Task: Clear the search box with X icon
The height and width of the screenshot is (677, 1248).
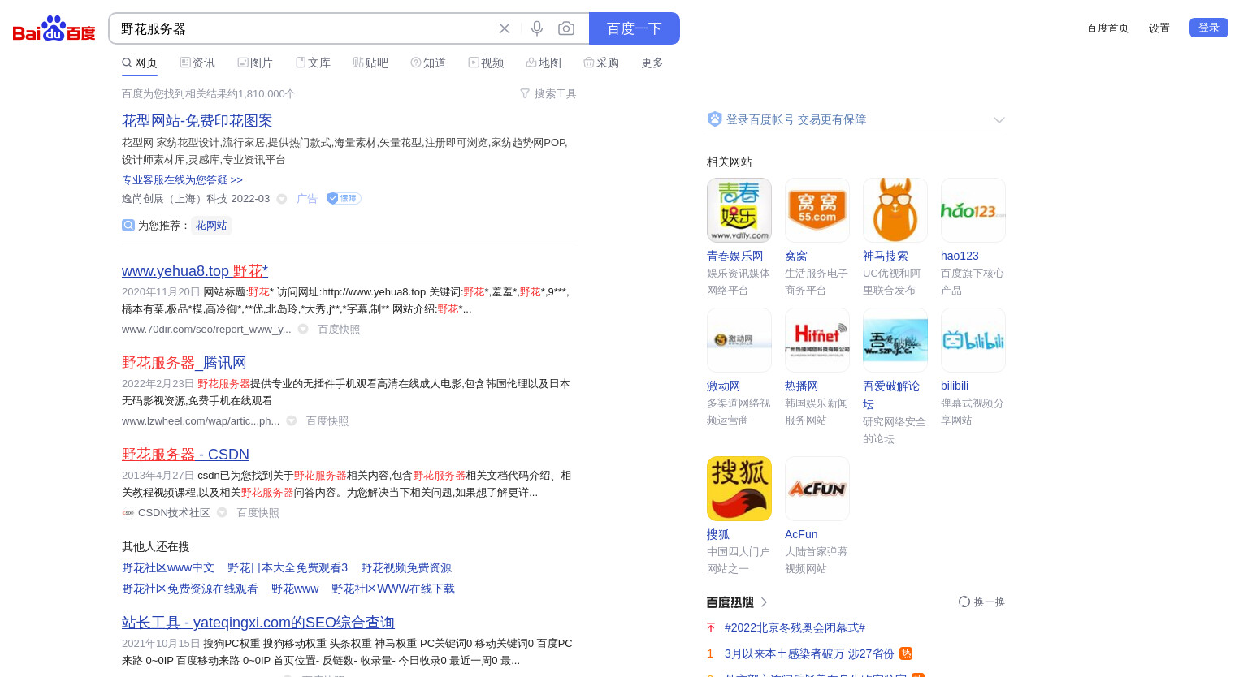Action: click(x=505, y=28)
